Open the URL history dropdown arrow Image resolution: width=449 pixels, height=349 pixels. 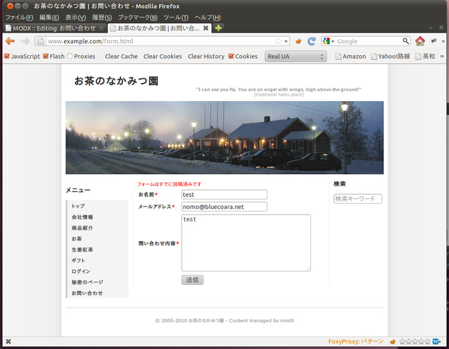(286, 41)
